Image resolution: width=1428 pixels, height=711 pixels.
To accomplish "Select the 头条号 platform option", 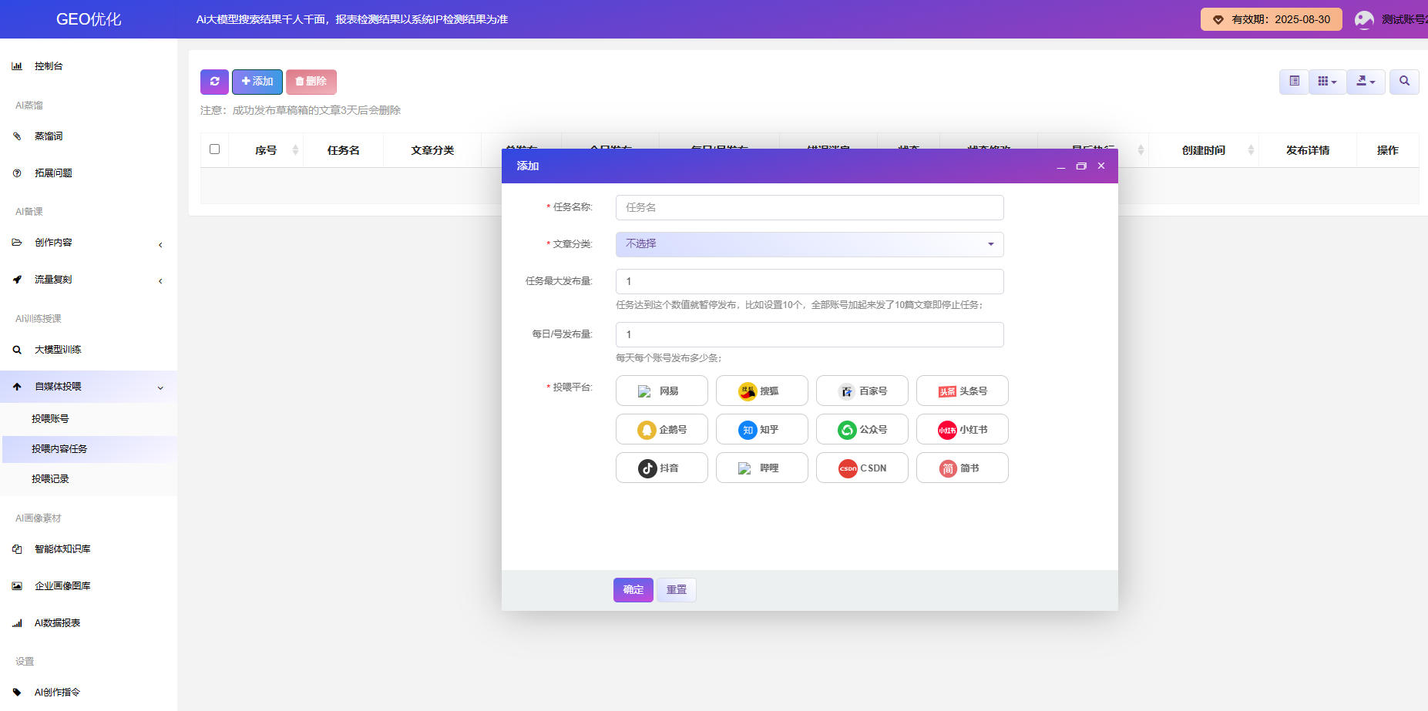I will (x=962, y=391).
